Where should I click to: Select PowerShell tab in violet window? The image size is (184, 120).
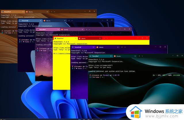(x=83, y=47)
